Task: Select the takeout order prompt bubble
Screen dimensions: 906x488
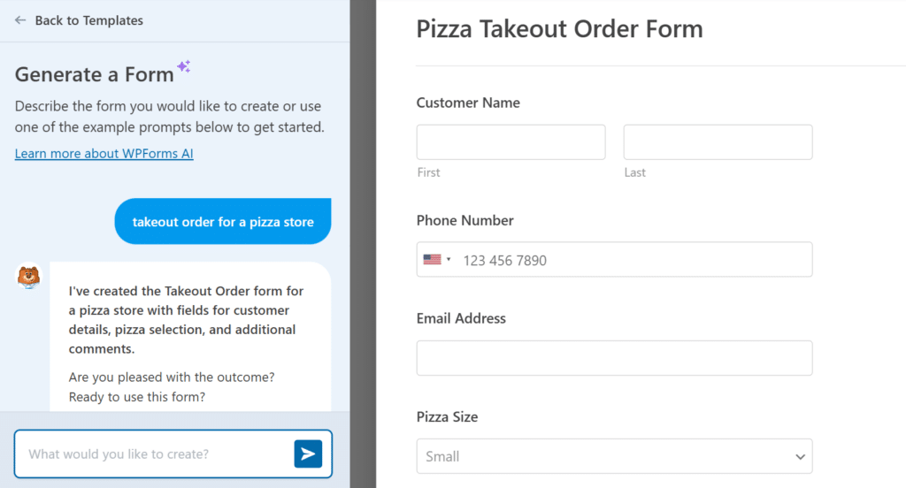Action: click(223, 222)
